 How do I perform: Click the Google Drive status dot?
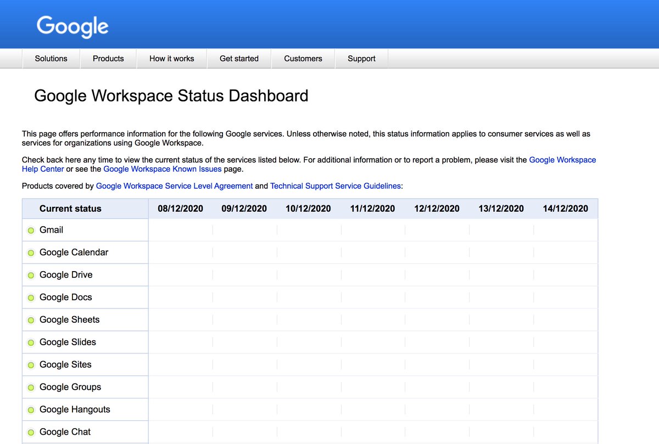(x=31, y=274)
